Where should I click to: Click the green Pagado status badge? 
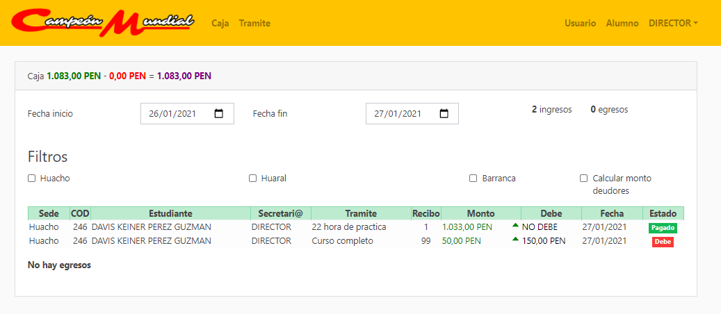(x=663, y=228)
